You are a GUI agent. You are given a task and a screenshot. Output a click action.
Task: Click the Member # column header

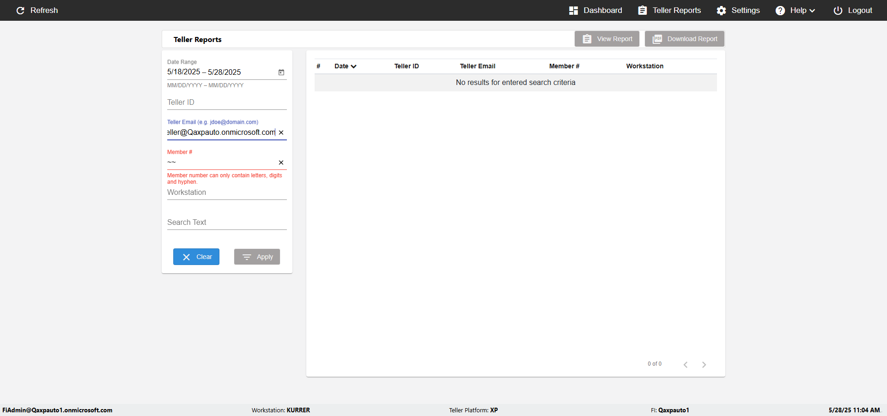pos(564,66)
